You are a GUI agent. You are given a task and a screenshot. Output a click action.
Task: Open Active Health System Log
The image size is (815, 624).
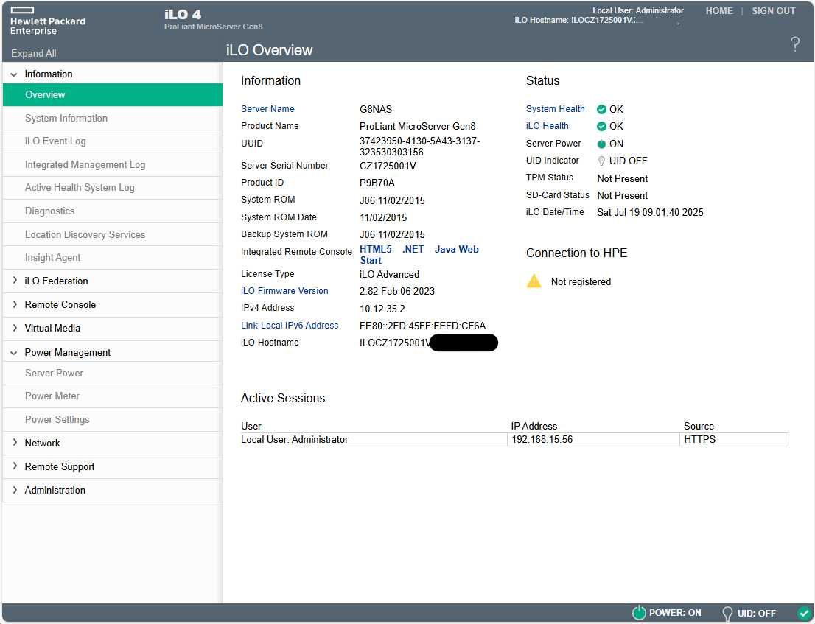112,188
